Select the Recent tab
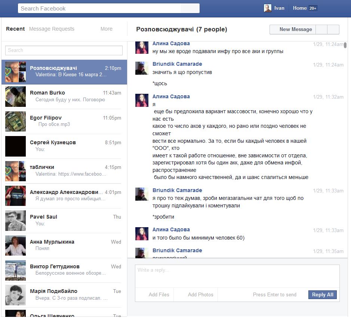 15,29
